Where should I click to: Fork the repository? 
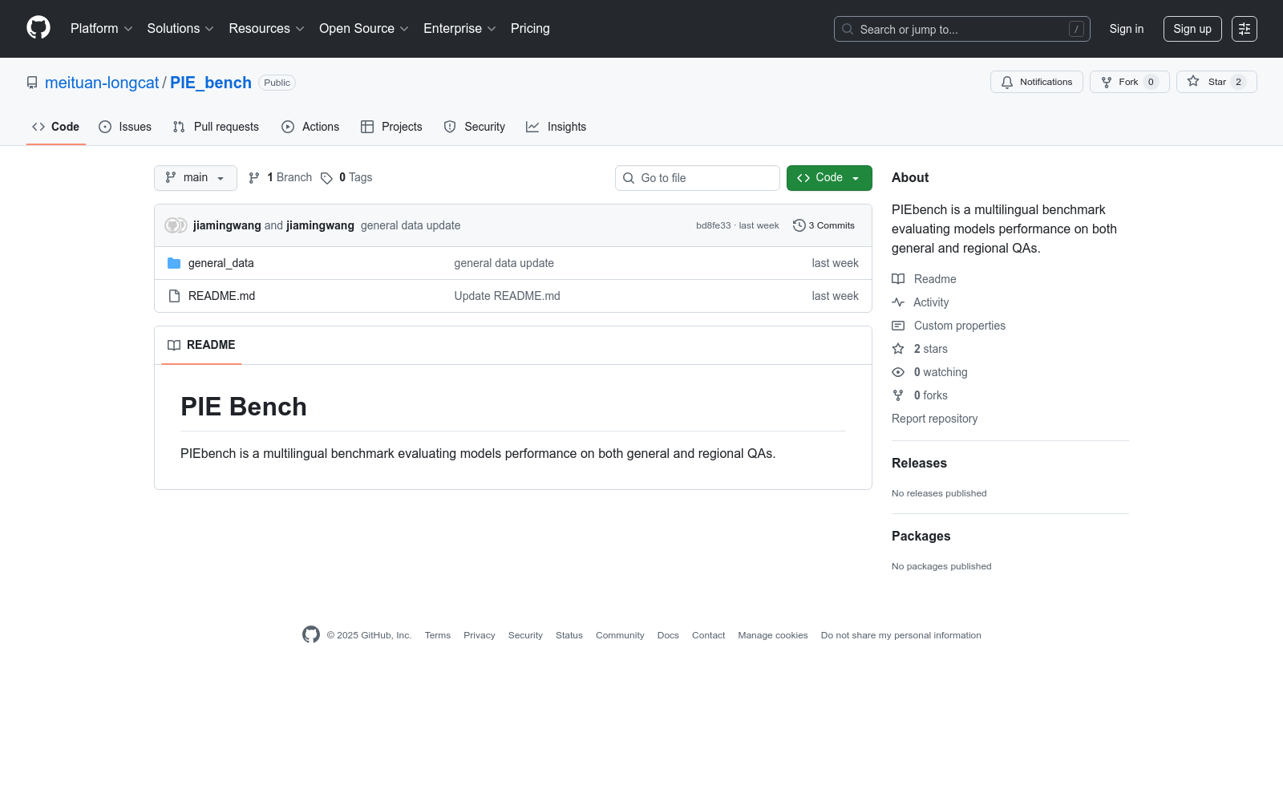tap(1129, 82)
